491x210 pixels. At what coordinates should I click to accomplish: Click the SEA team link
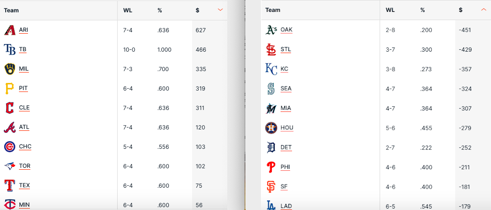point(286,88)
